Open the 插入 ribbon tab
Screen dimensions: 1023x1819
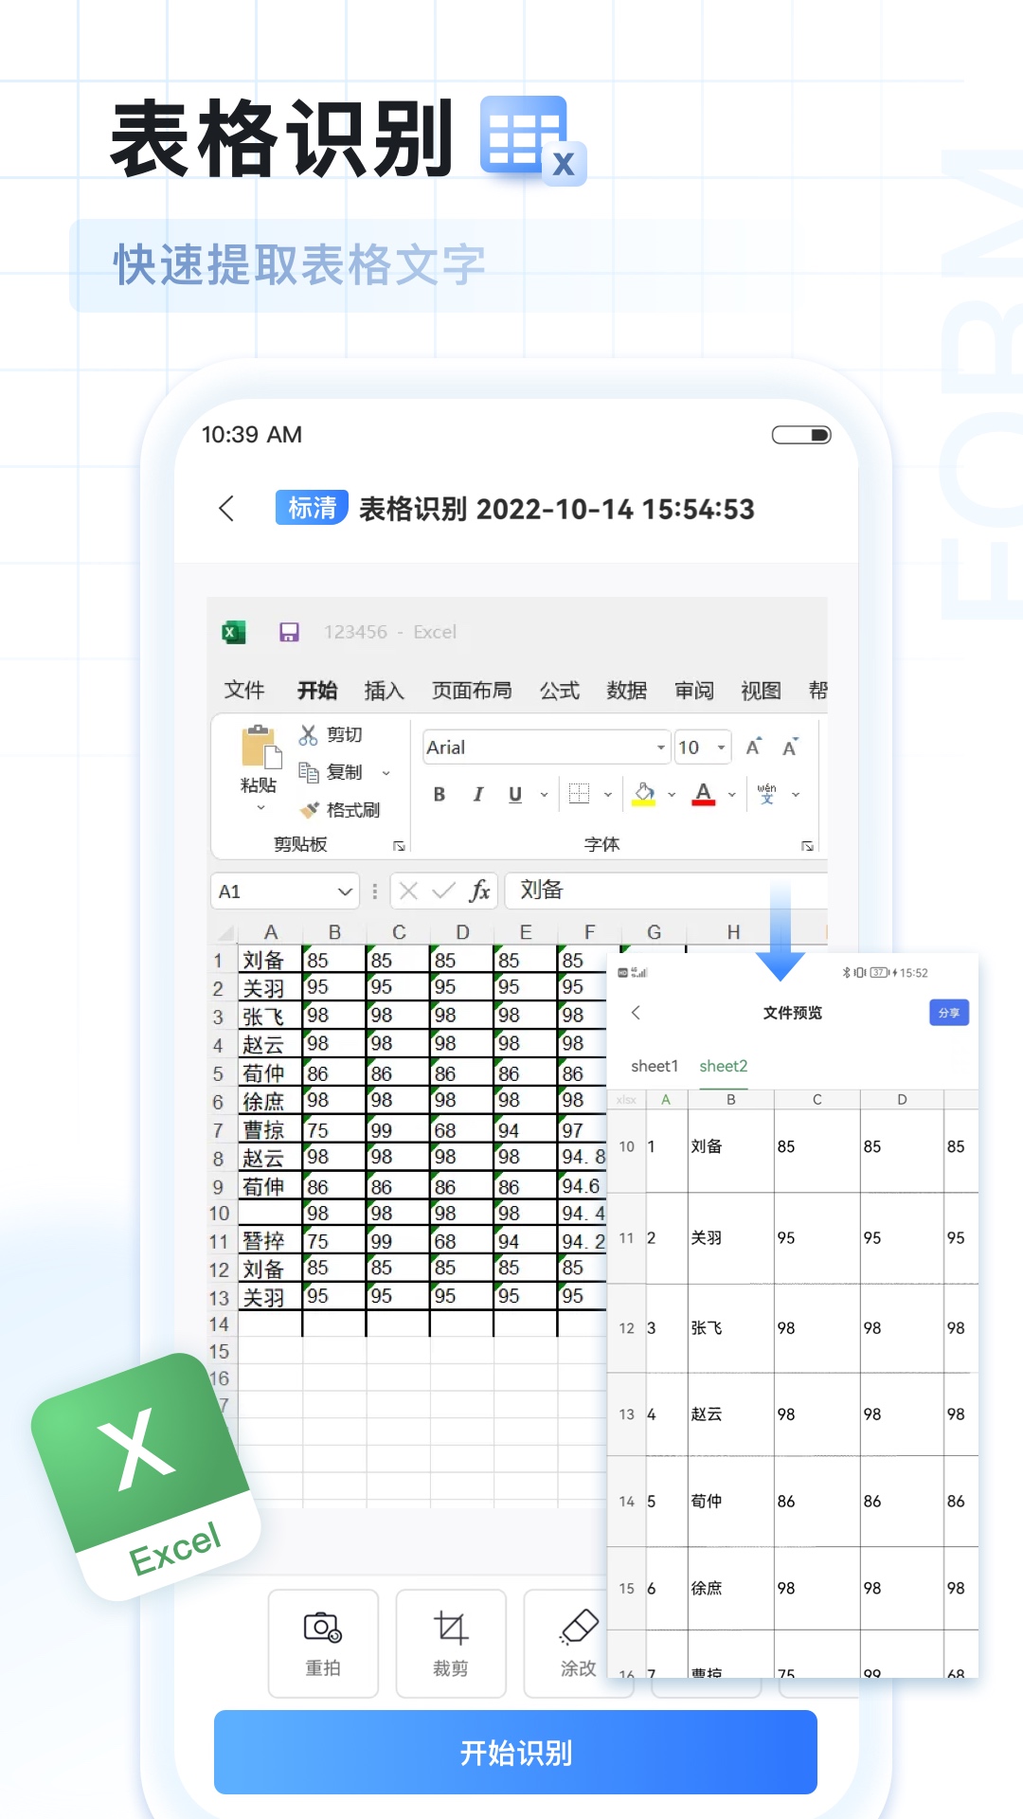pos(384,691)
